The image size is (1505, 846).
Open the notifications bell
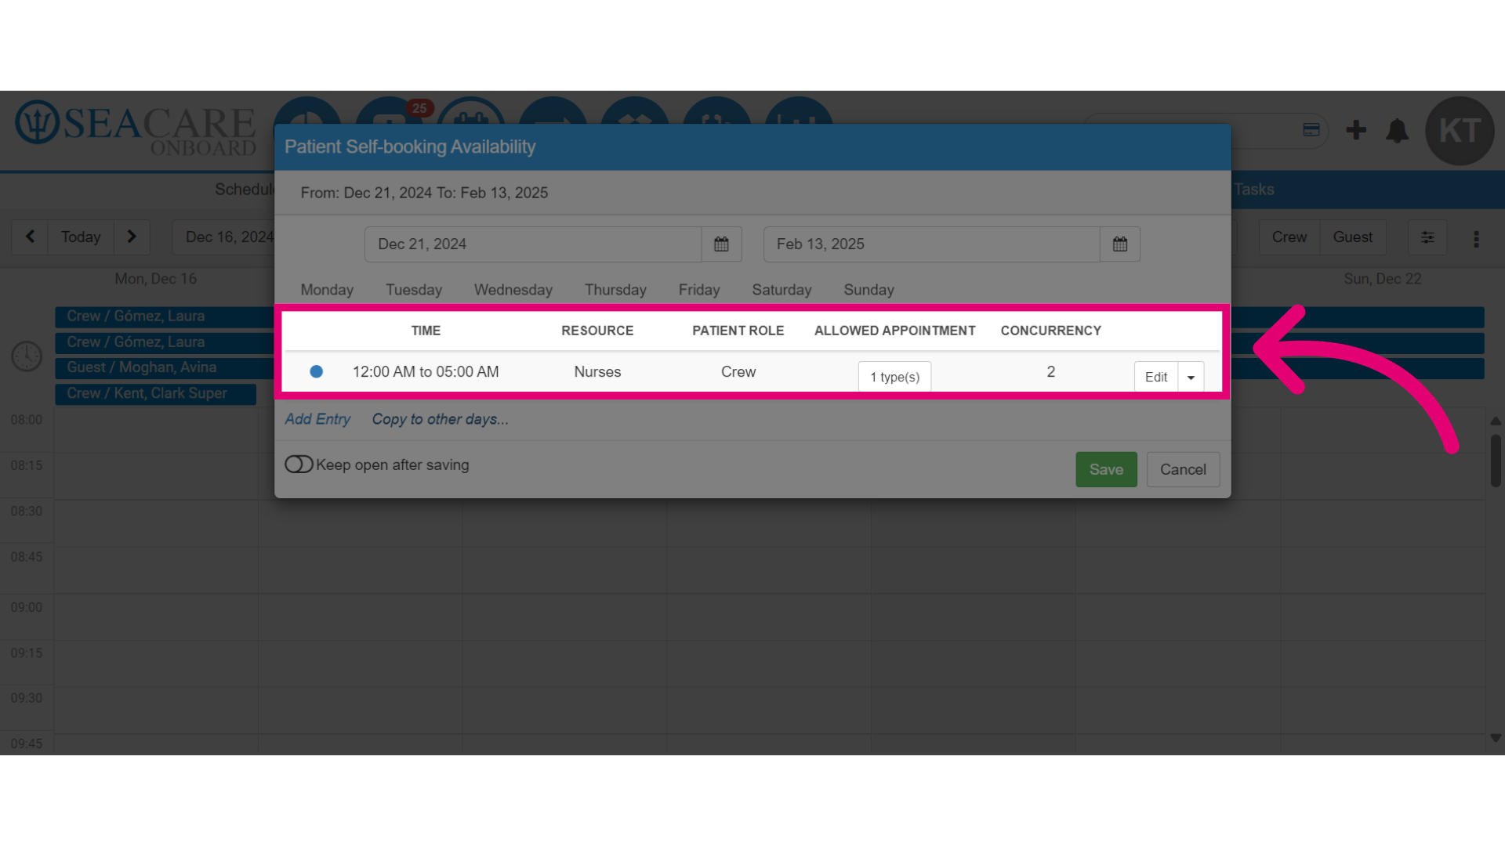pyautogui.click(x=1397, y=130)
